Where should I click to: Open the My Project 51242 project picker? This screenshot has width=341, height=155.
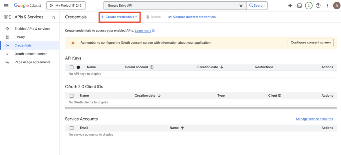(66, 6)
